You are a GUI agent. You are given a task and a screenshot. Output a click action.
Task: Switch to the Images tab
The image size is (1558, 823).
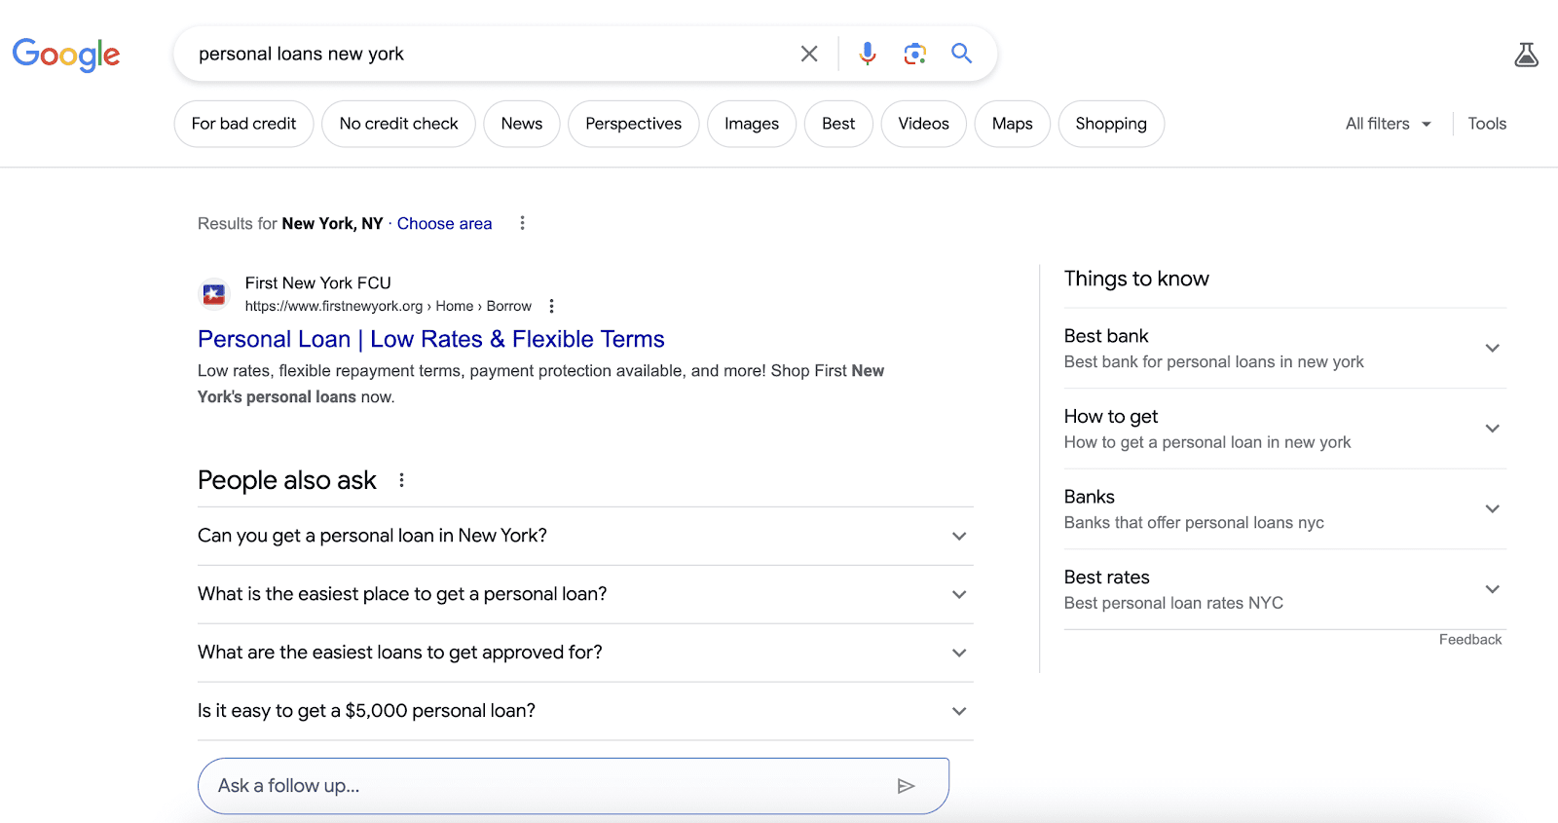pos(752,124)
